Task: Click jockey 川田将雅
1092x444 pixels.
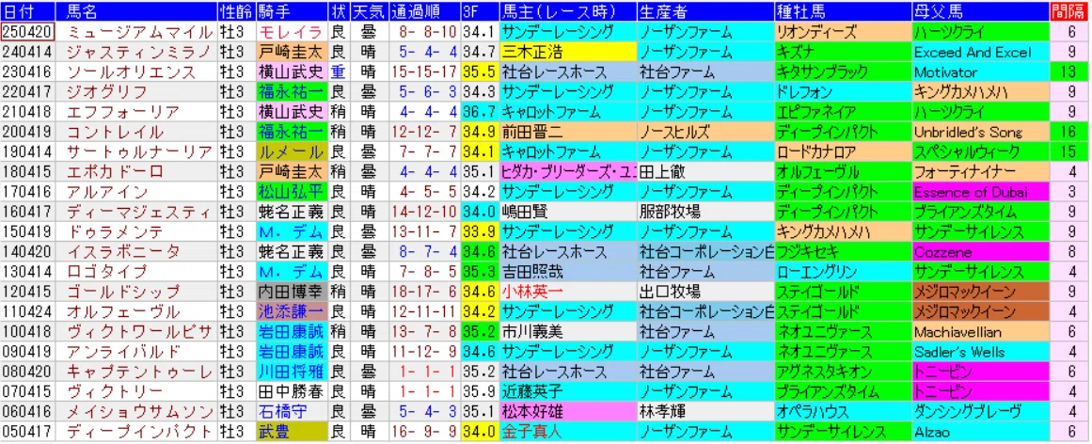Action: coord(291,373)
